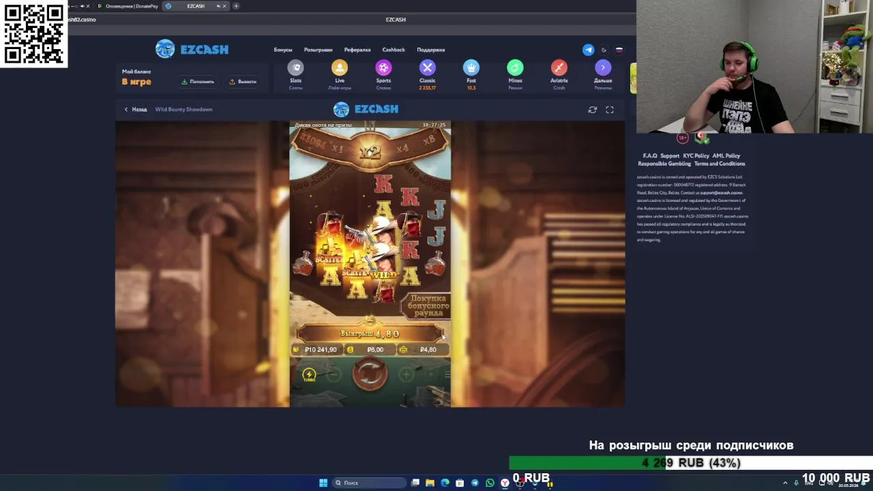Viewport: 873px width, 491px height.
Task: Click the support@ezcash.casino email link
Action: click(721, 193)
